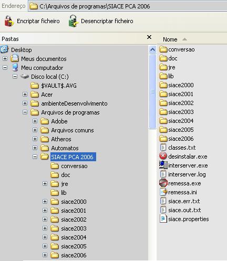This screenshot has height=261, width=227.
Task: Sort files by the Nome column header
Action: [170, 39]
